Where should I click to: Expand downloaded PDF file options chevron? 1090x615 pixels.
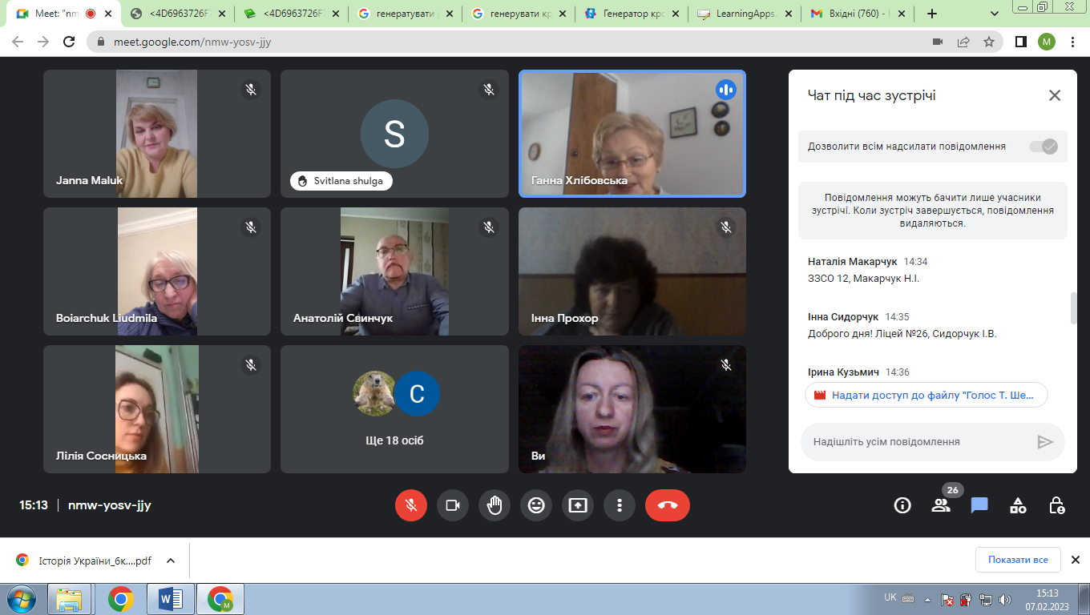pos(171,561)
